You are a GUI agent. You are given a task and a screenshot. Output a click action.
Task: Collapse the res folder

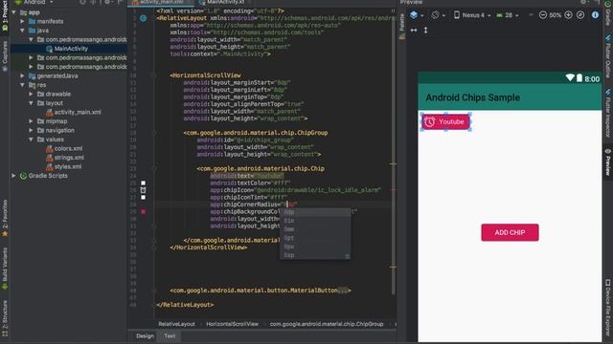22,85
